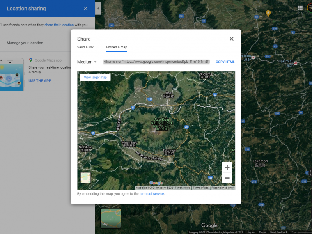Screen dimensions: 312x234
Task: Switch main map to Map layer thumbnail
Action: (111, 218)
